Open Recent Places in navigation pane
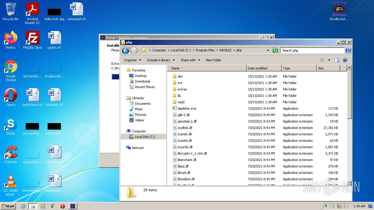Image resolution: width=374 pixels, height=210 pixels. [142, 87]
